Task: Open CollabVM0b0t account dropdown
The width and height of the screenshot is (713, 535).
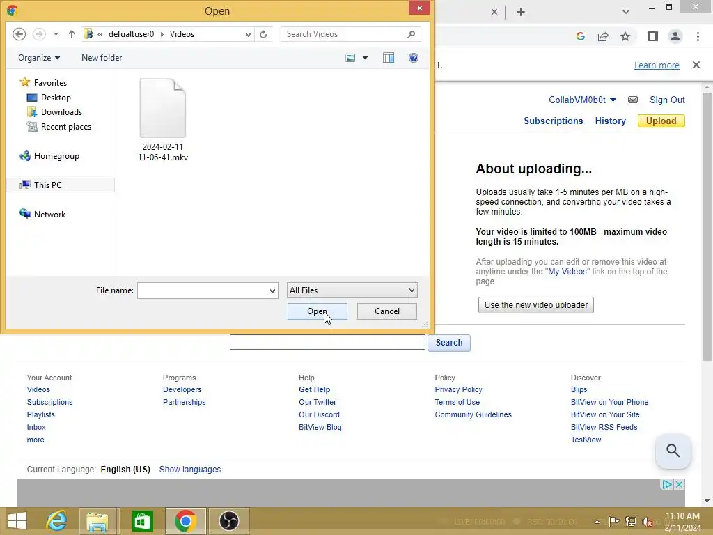Action: [583, 100]
